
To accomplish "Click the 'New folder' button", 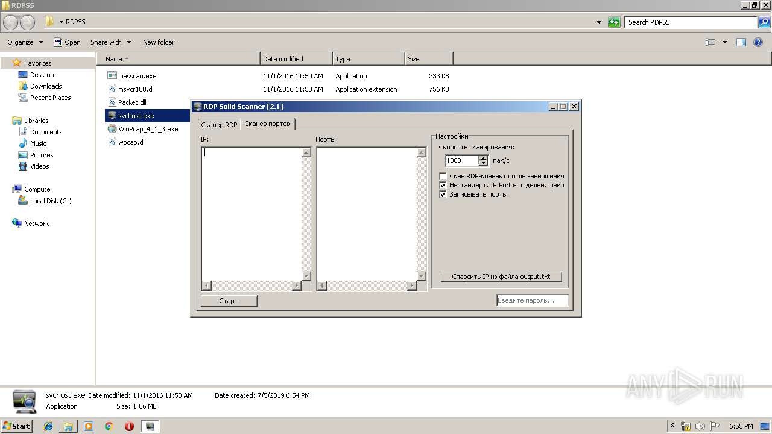I will click(159, 42).
